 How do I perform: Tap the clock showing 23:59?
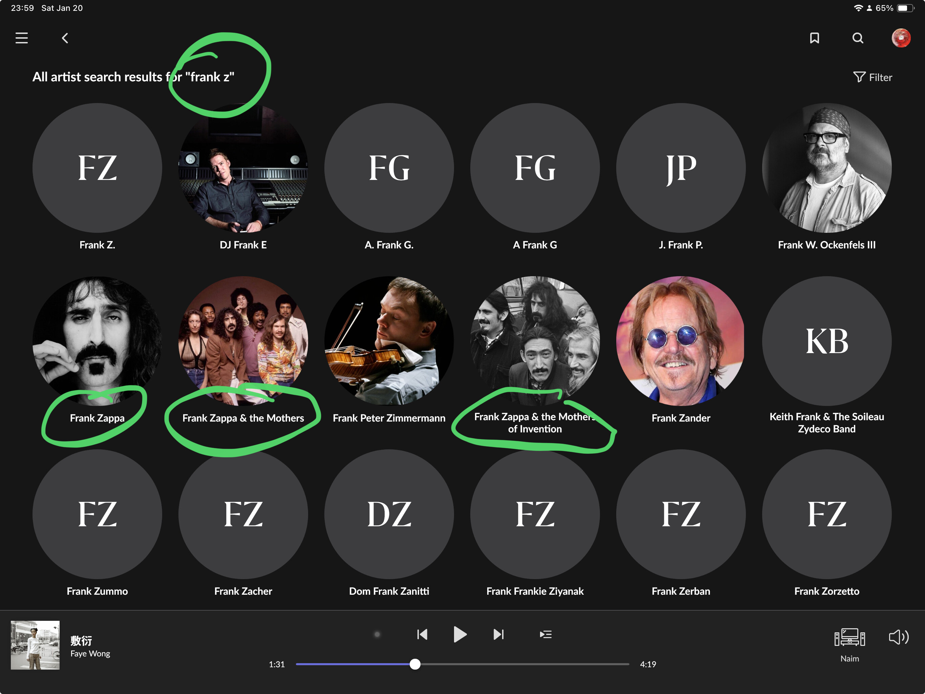coord(22,8)
